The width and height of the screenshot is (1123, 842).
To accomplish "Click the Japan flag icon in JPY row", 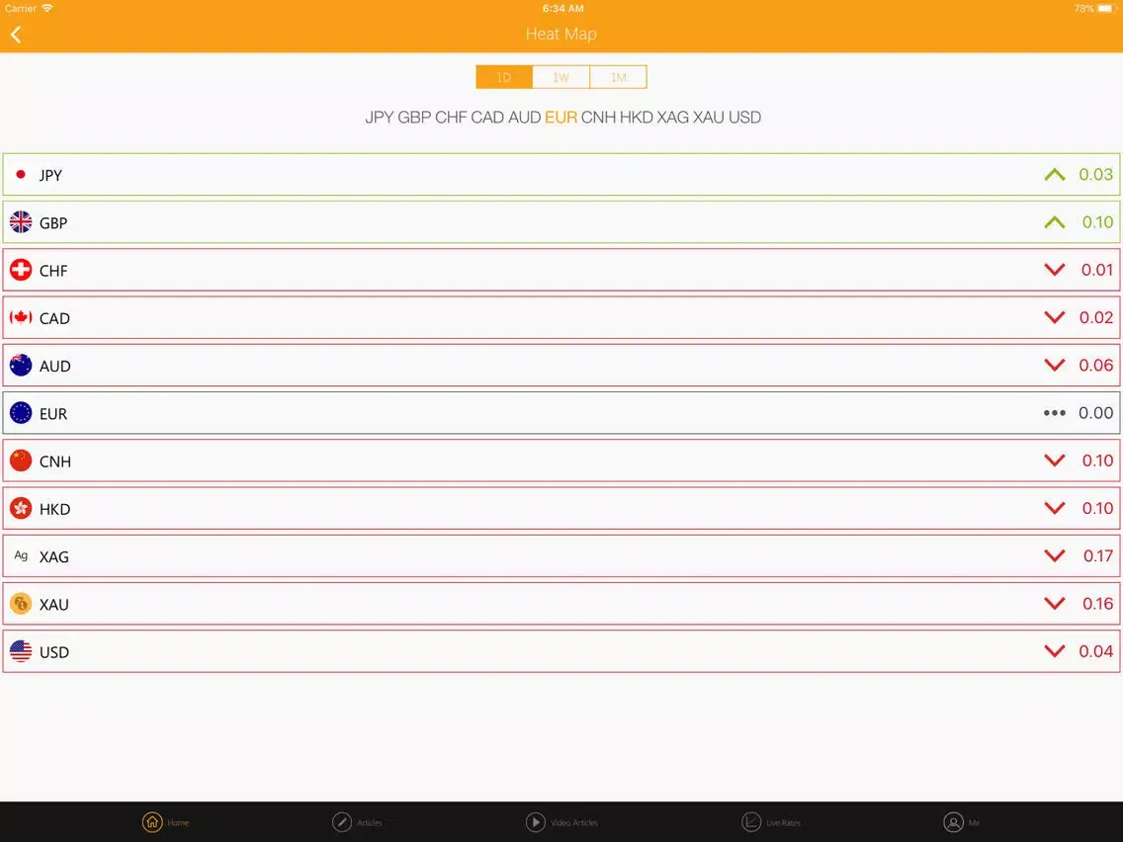I will click(21, 174).
